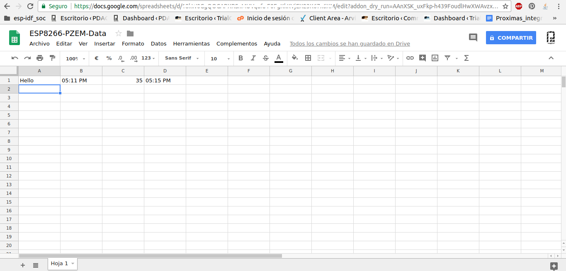This screenshot has height=271, width=566.
Task: Star the ESP8266-PZEM-Data document
Action: tap(119, 34)
